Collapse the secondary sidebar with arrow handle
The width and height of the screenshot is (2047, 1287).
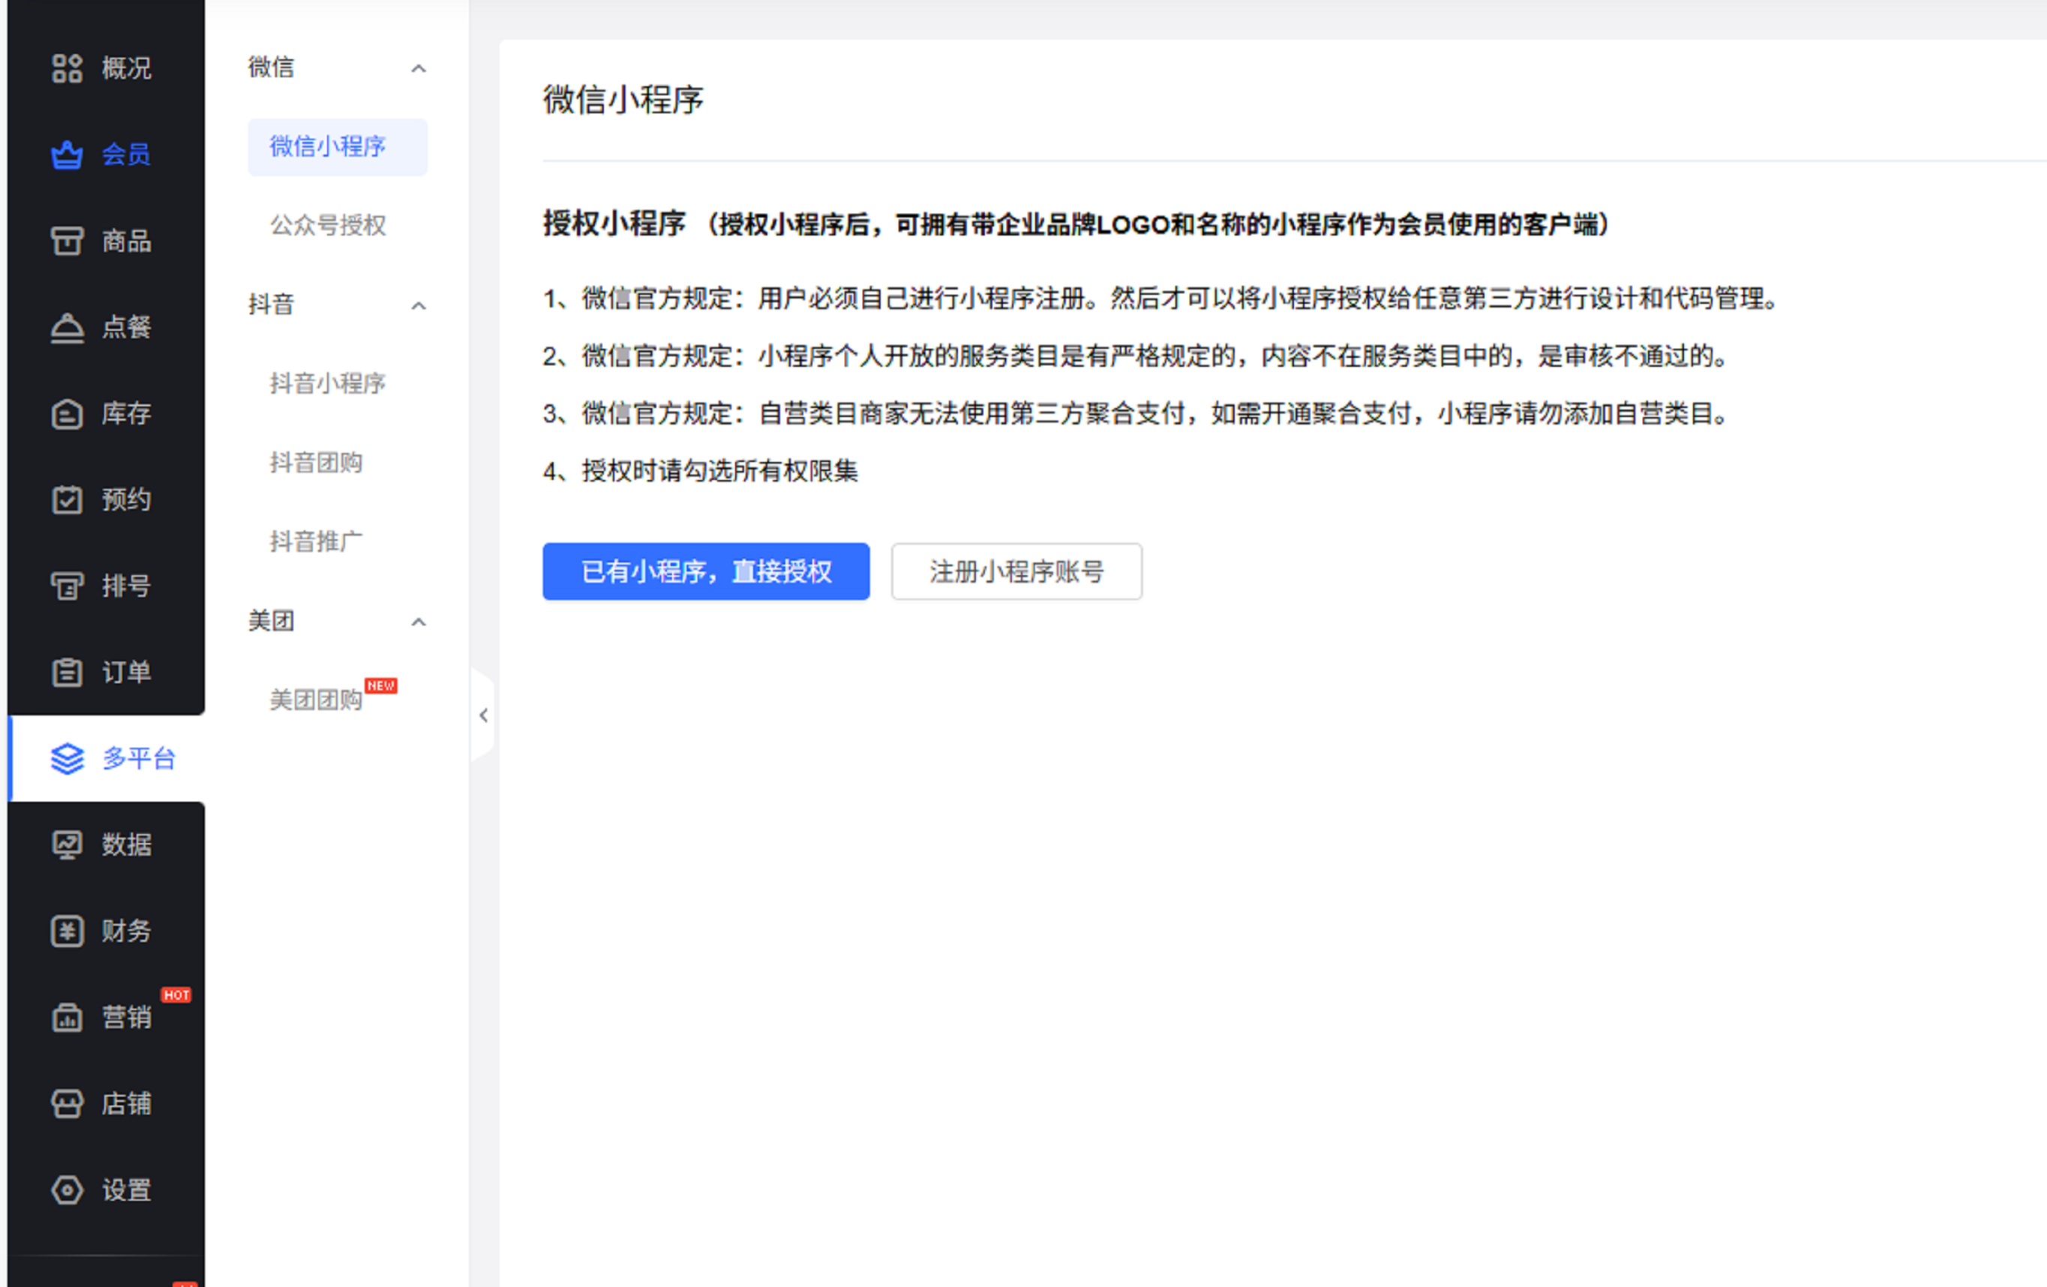point(483,715)
